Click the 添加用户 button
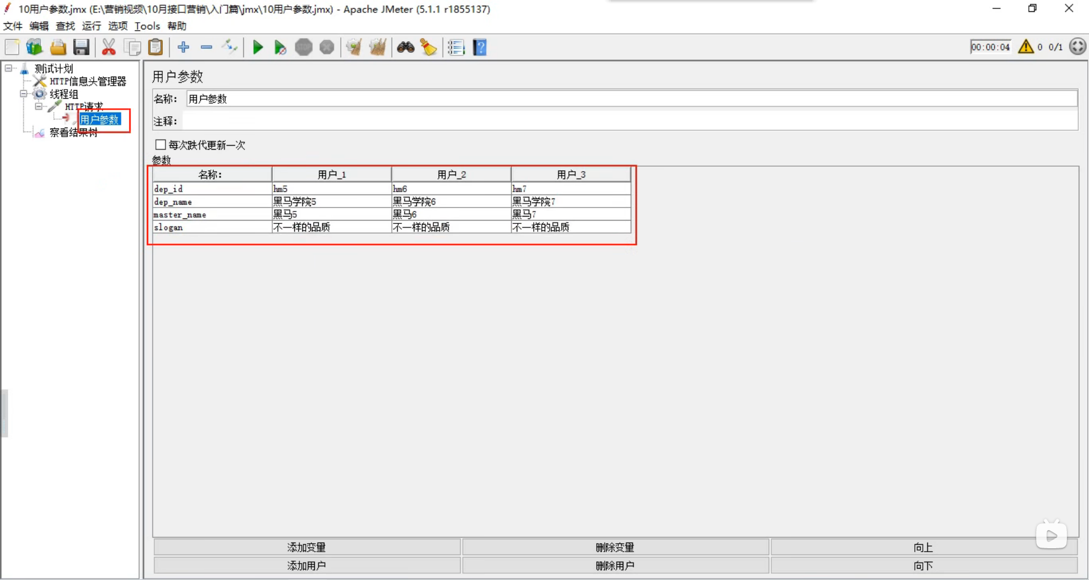The width and height of the screenshot is (1089, 580). (307, 565)
